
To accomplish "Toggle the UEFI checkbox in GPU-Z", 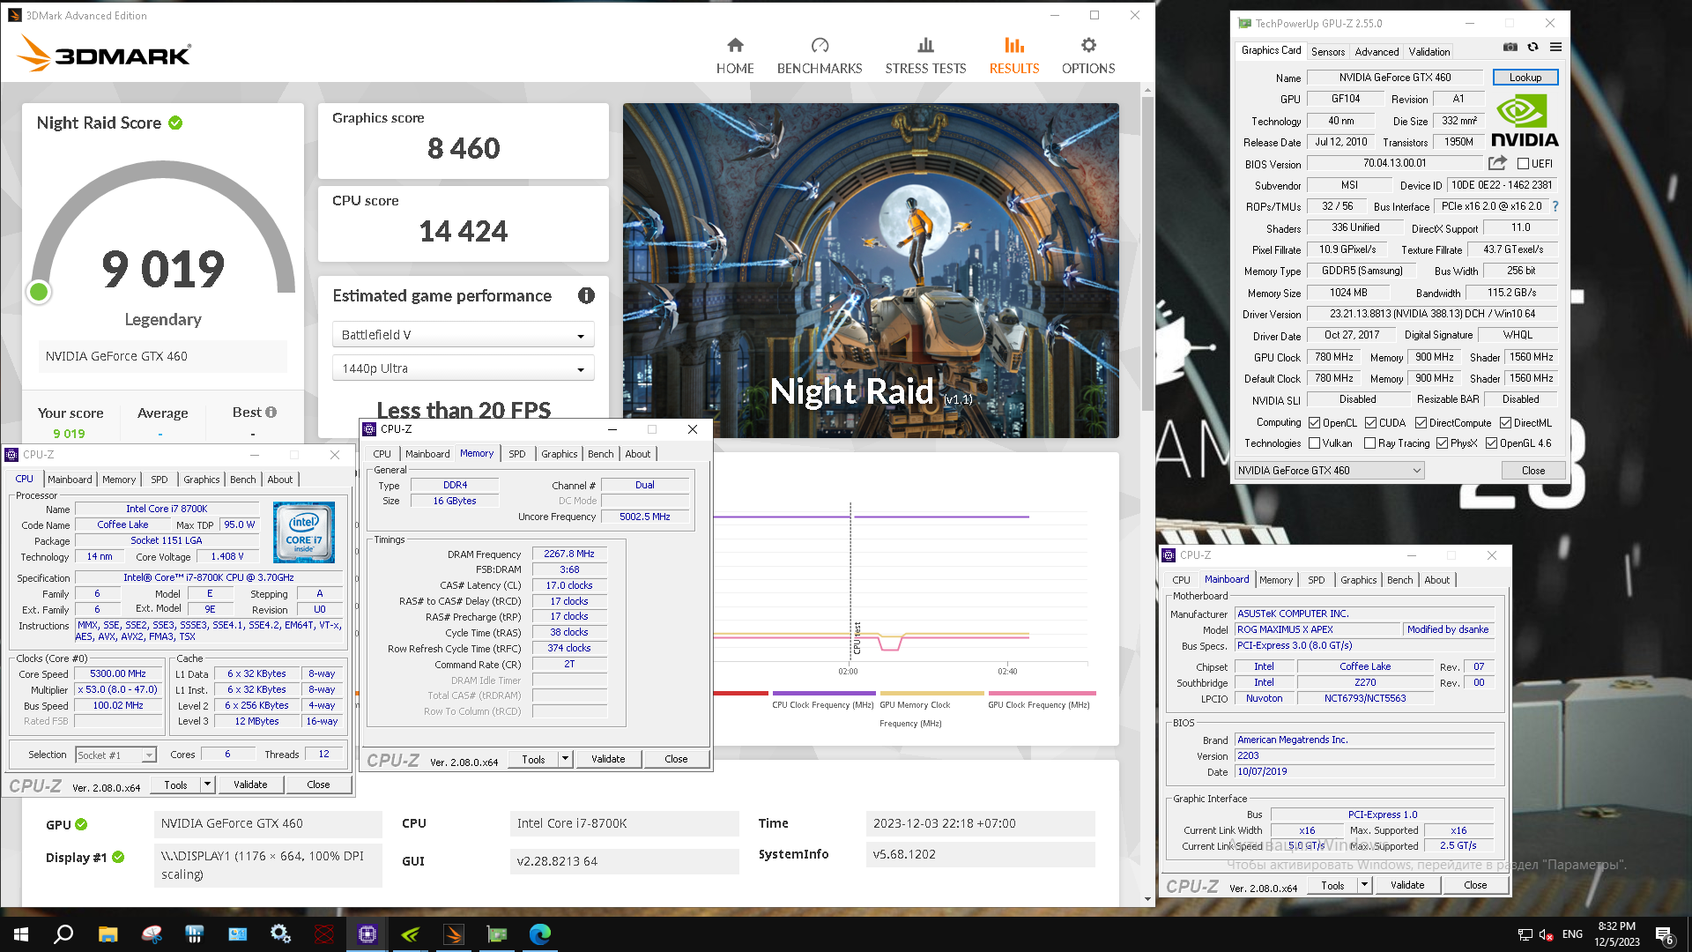I will 1523,164.
